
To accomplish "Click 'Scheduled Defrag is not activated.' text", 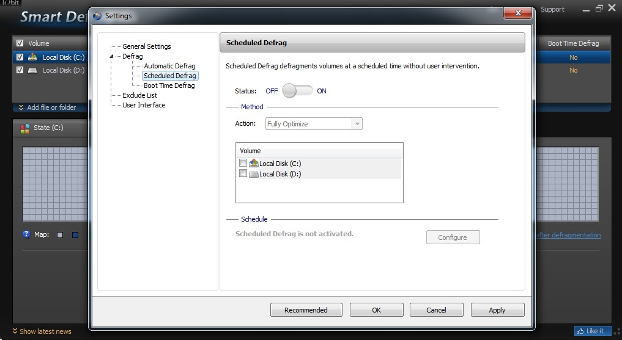I will coord(294,234).
